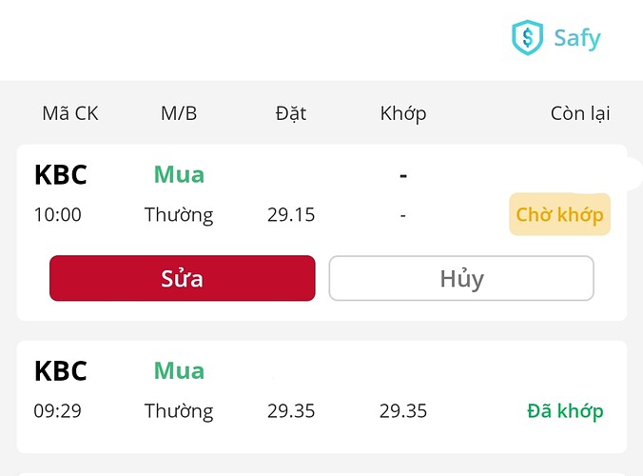Tap the Đã khớp status label
This screenshot has width=643, height=476.
[565, 411]
